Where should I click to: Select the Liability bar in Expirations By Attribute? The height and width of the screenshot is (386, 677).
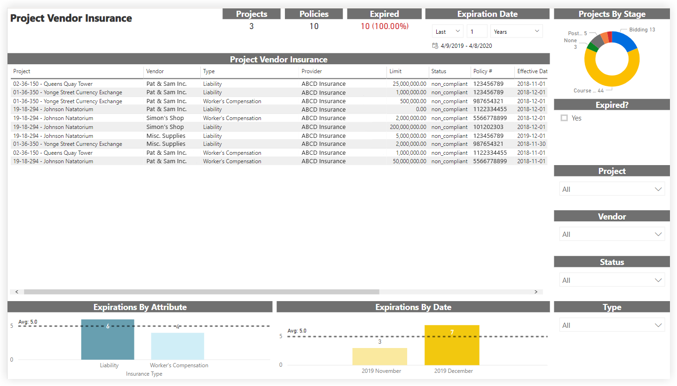108,340
